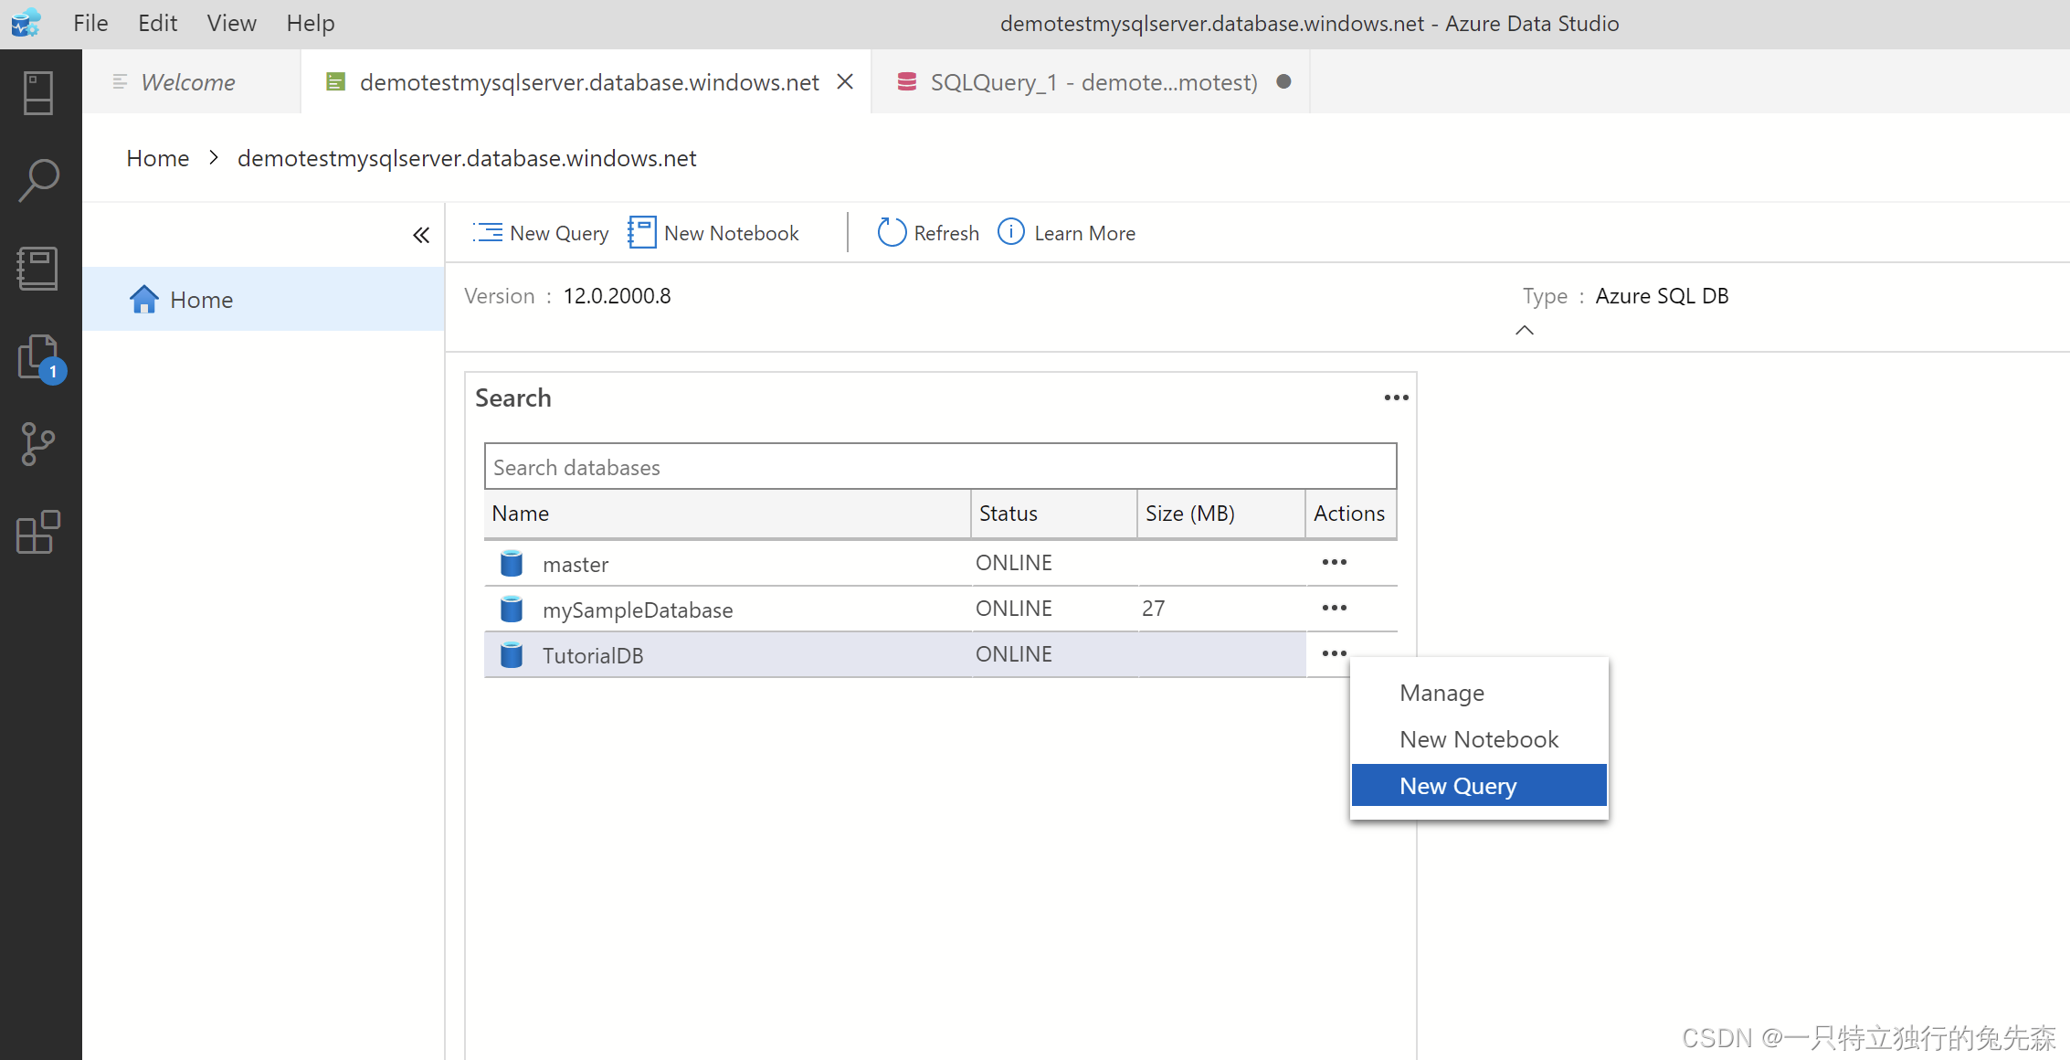The width and height of the screenshot is (2070, 1060).
Task: Click New Notebook in the toolbar
Action: coord(713,233)
